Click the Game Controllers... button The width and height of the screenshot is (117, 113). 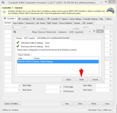coord(12,104)
